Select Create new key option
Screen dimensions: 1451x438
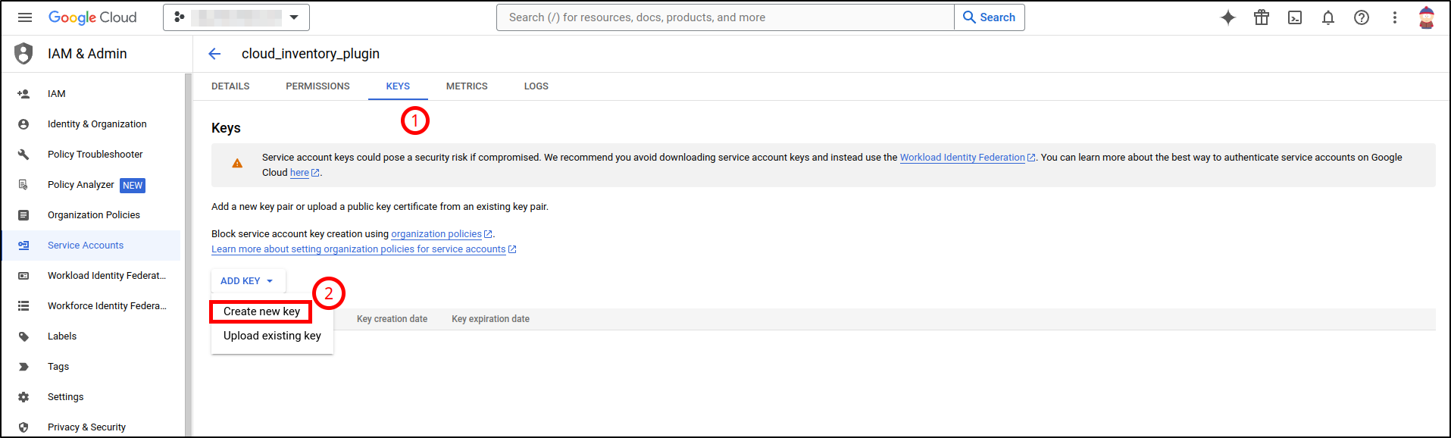click(261, 311)
